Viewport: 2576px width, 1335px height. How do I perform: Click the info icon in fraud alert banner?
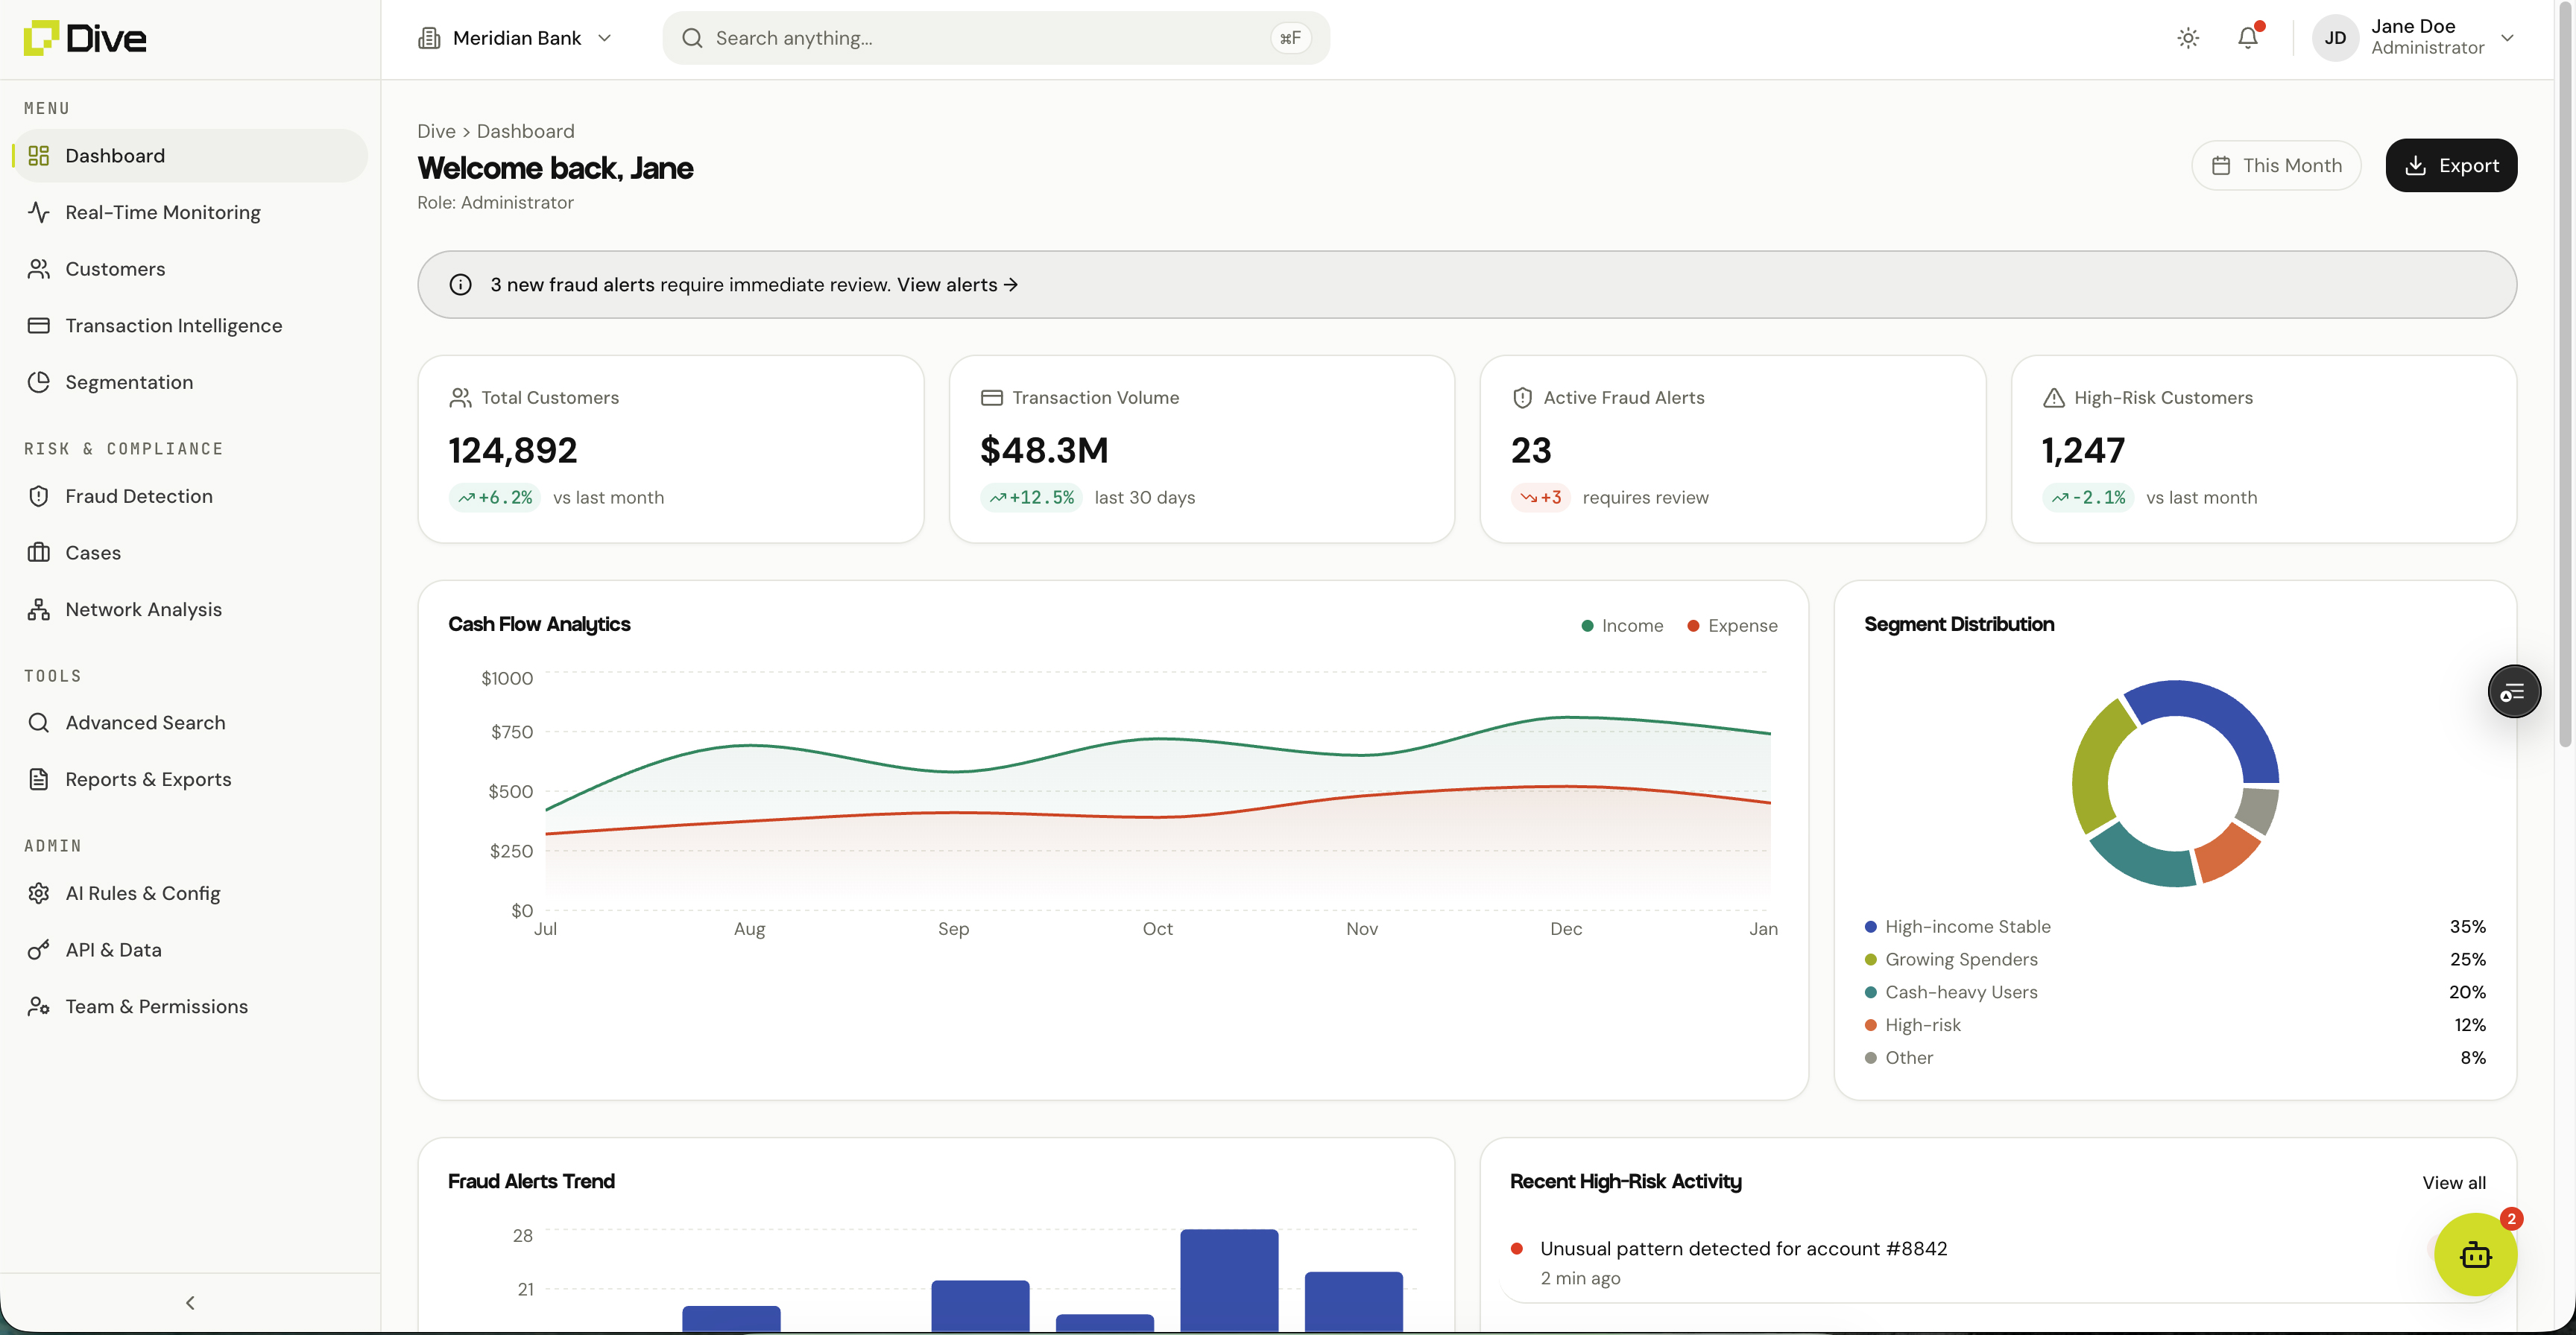coord(460,285)
